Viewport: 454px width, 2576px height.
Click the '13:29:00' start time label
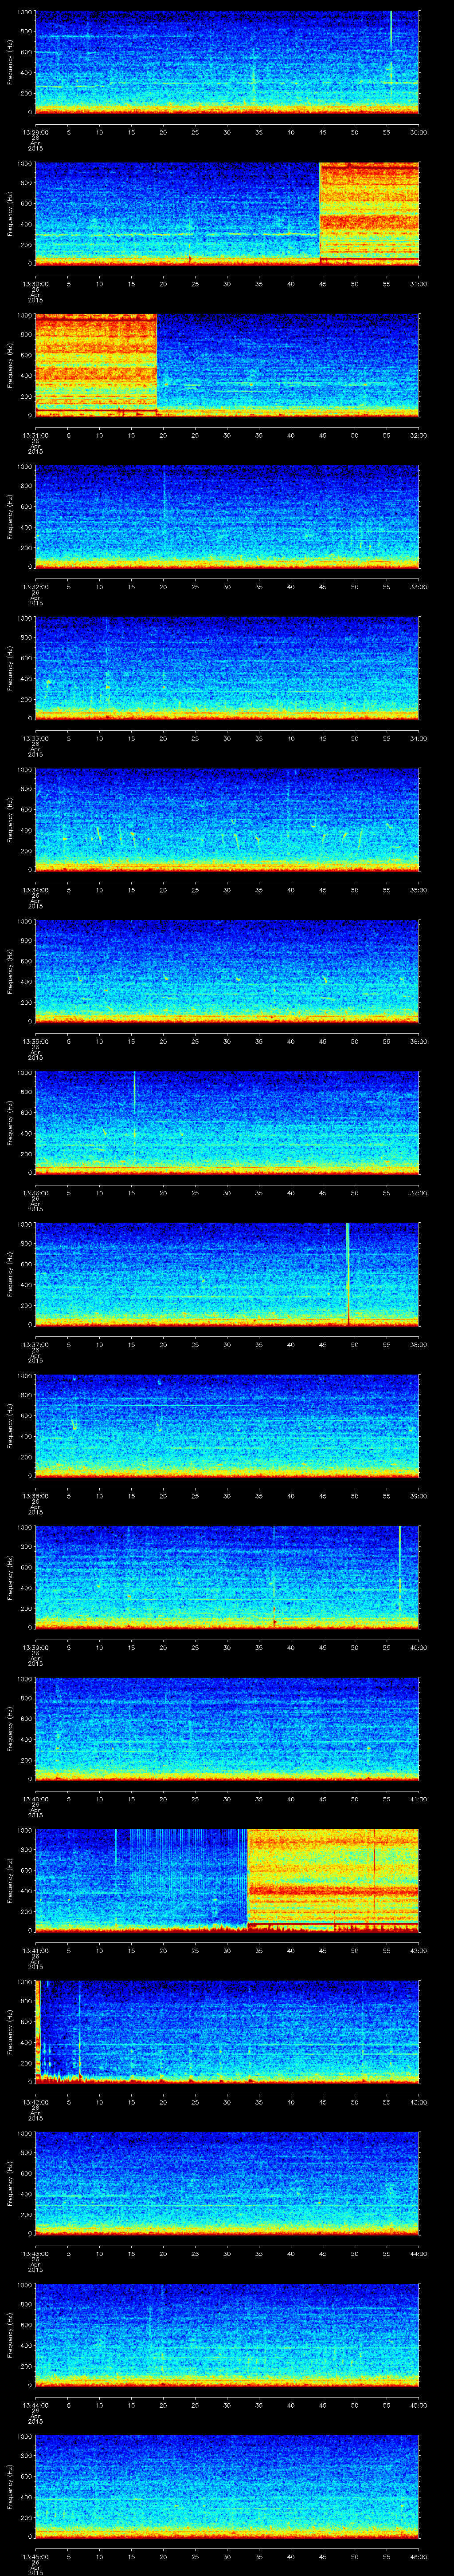tap(35, 132)
